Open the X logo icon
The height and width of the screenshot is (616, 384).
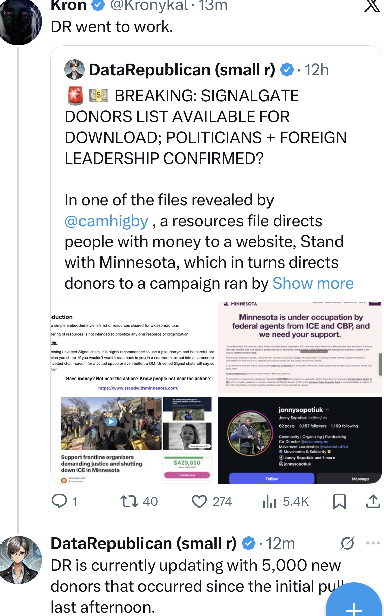tap(372, 6)
